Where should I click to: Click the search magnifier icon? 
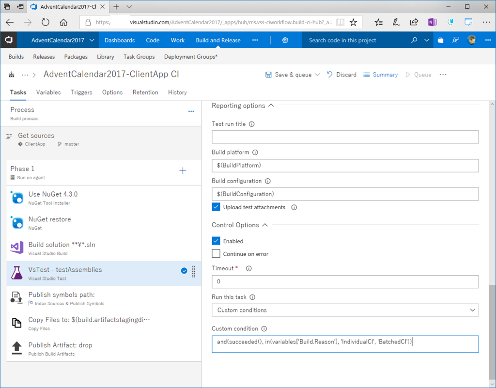pyautogui.click(x=414, y=40)
